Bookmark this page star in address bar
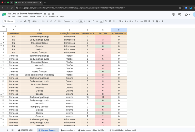The width and height of the screenshot is (195, 132). 180,8
